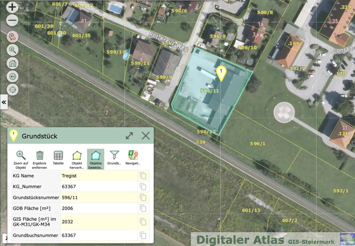Go back to previous map view

coord(13,76)
